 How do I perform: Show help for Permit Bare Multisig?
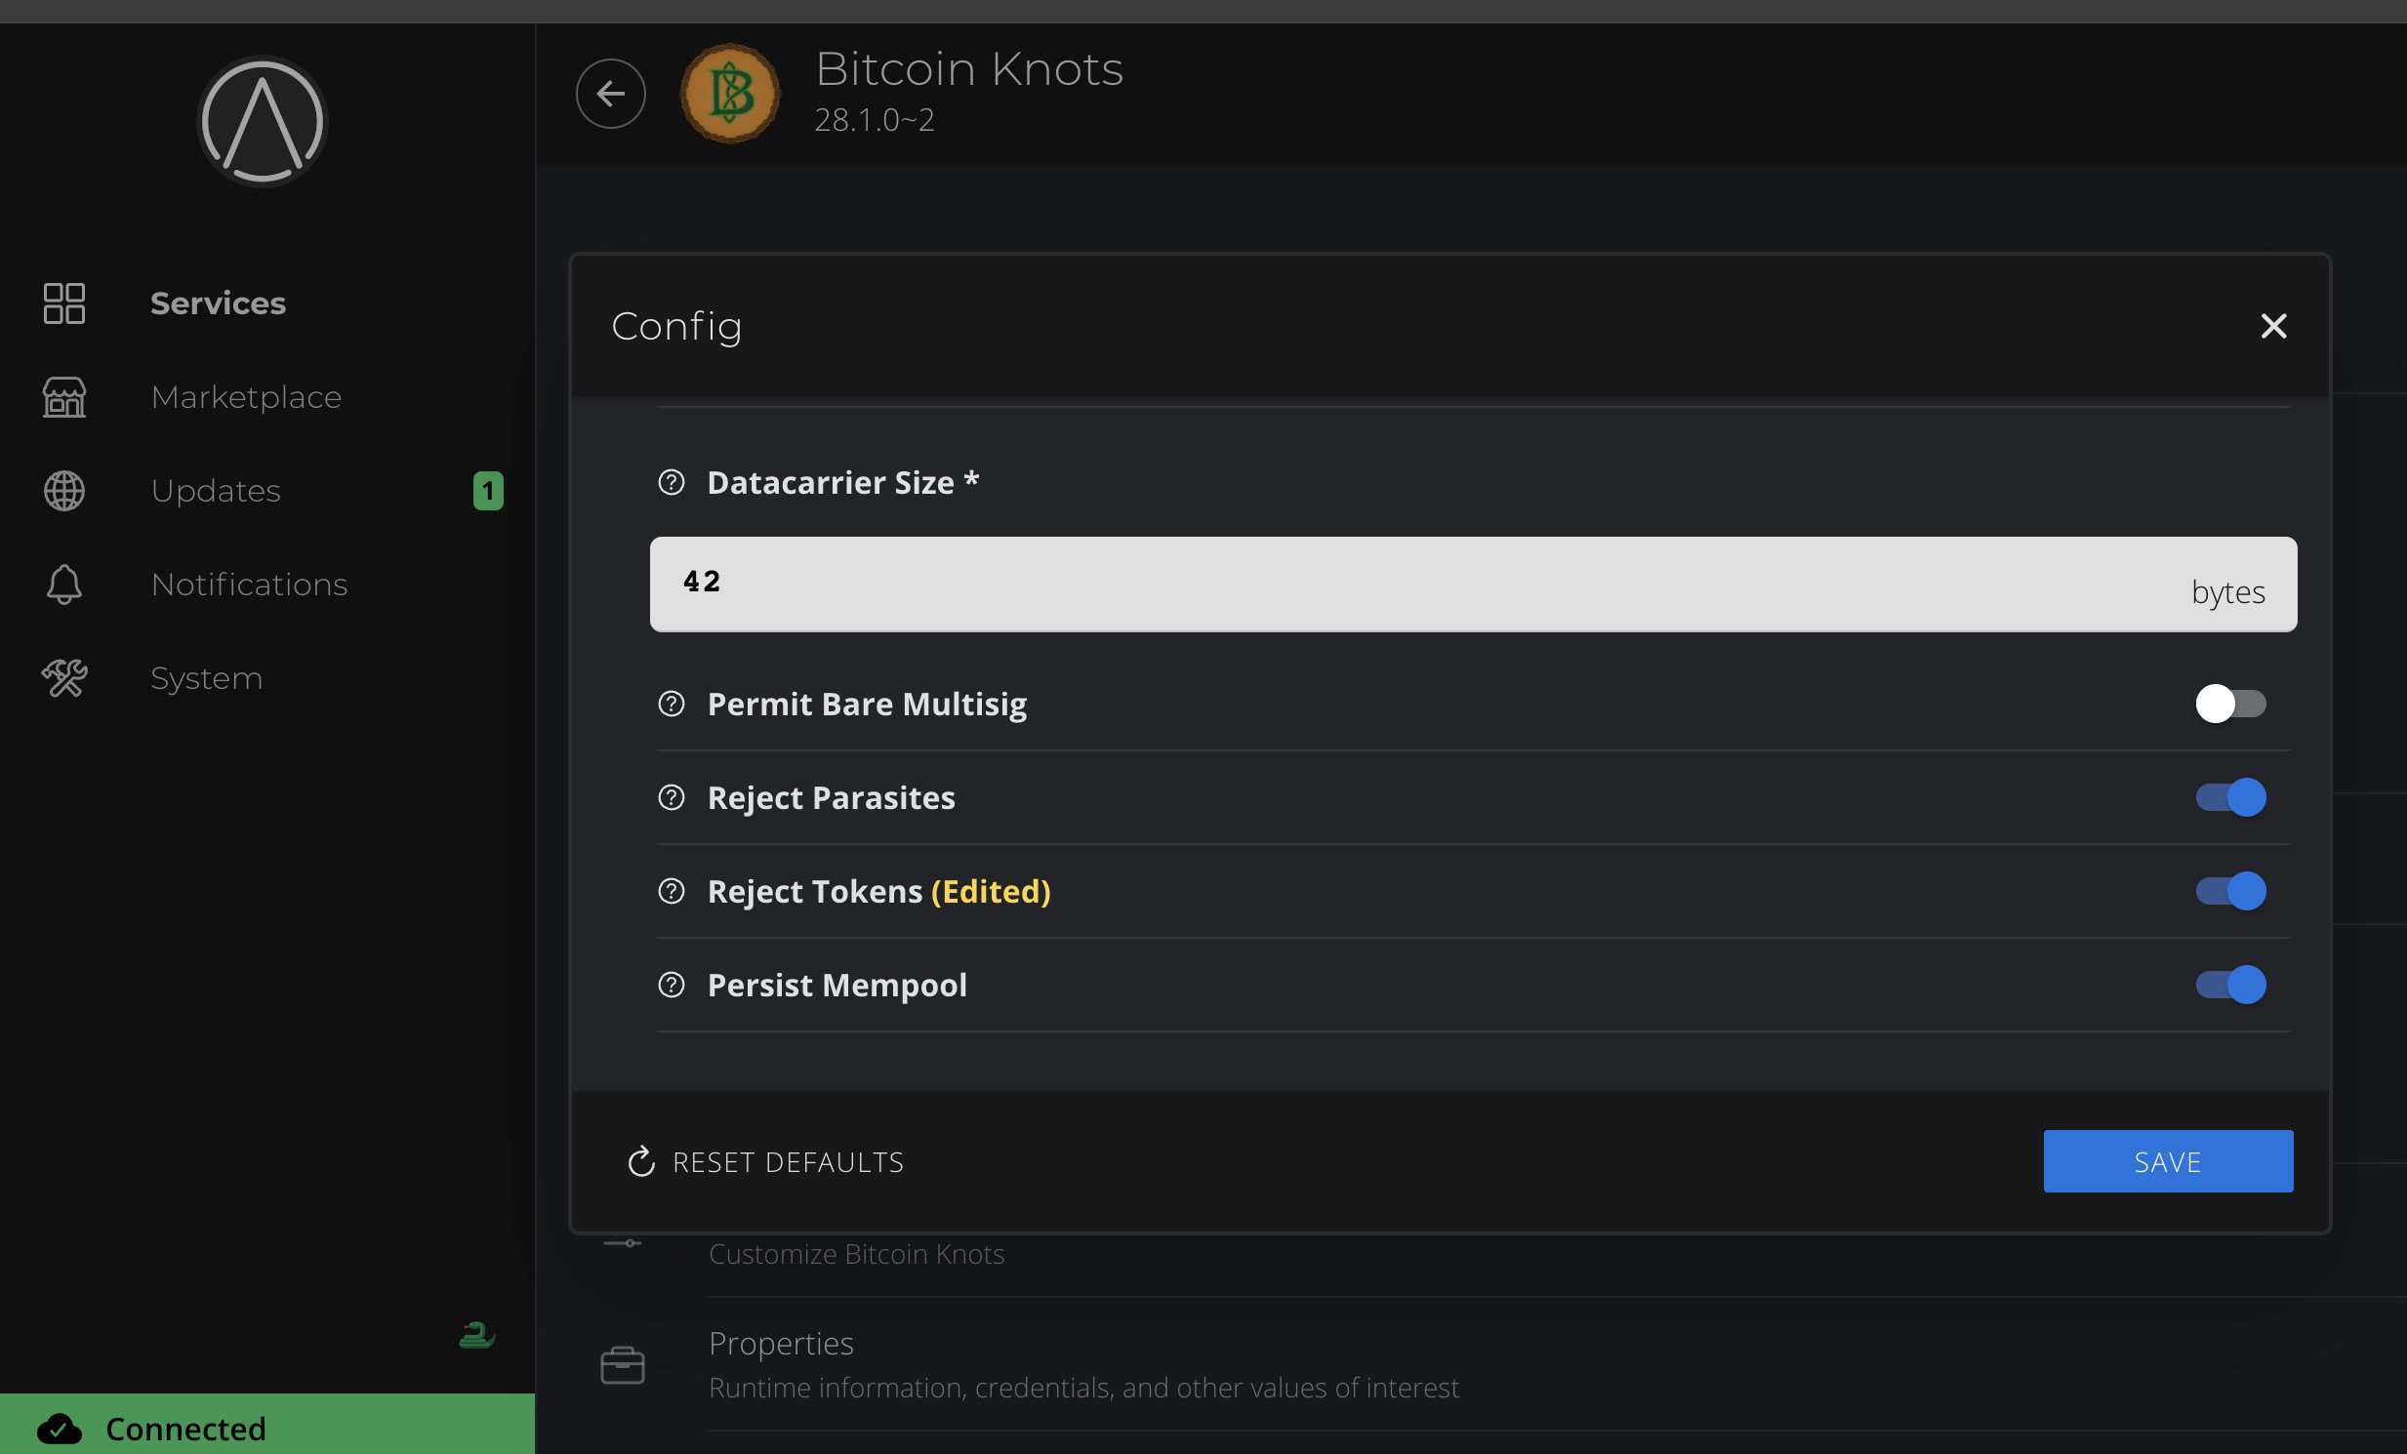(x=672, y=704)
